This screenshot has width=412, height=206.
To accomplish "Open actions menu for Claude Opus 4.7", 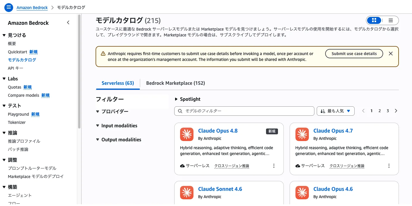I will coord(389,166).
